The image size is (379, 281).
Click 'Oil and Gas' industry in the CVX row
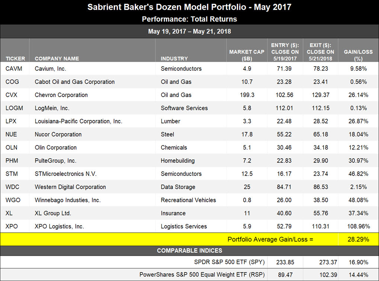point(176,95)
